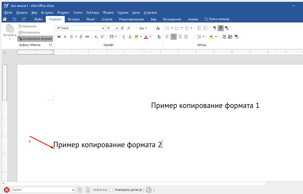Expand the underline style dropdown arrow

[76, 37]
